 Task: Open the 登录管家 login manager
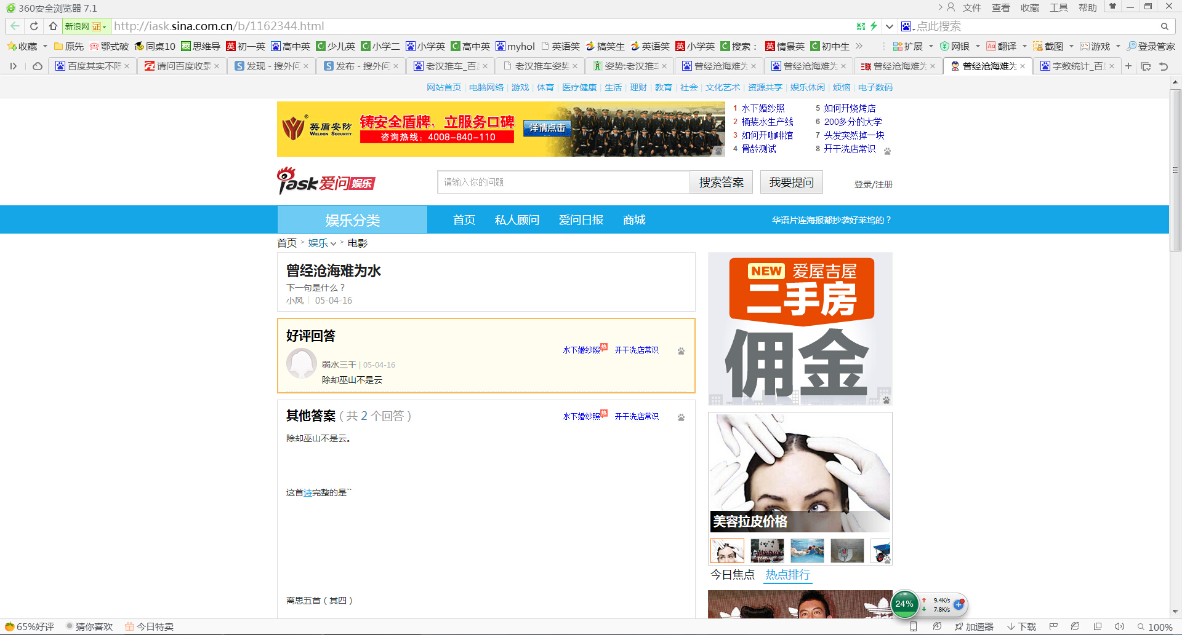(x=1151, y=46)
